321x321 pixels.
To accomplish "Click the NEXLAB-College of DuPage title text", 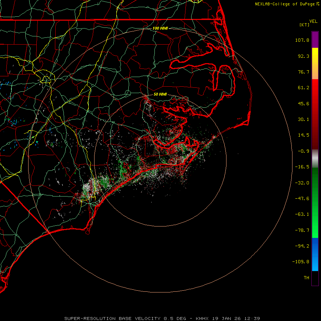I will point(285,4).
